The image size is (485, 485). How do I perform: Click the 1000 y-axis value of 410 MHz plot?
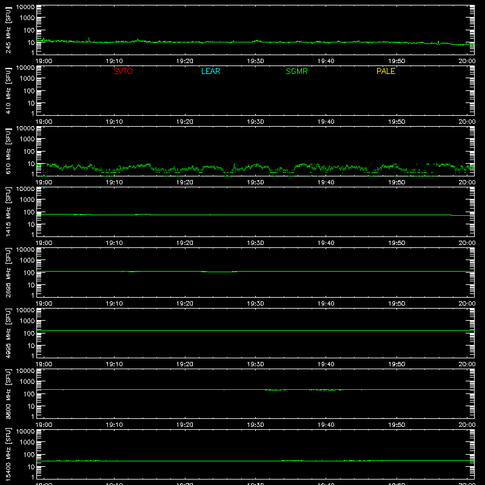click(x=27, y=79)
